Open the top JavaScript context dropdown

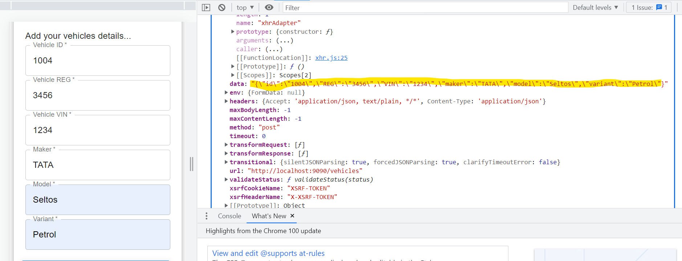pyautogui.click(x=245, y=8)
